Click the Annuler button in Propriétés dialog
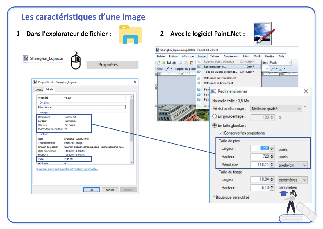The width and height of the screenshot is (323, 229). (x=110, y=190)
